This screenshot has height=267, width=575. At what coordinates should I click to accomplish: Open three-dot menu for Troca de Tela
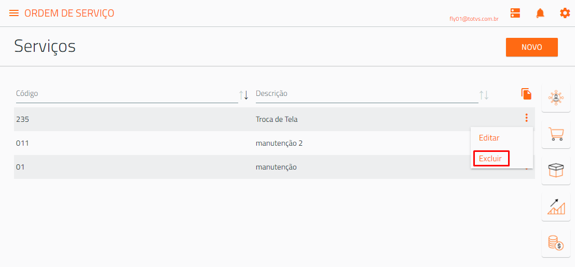(527, 118)
